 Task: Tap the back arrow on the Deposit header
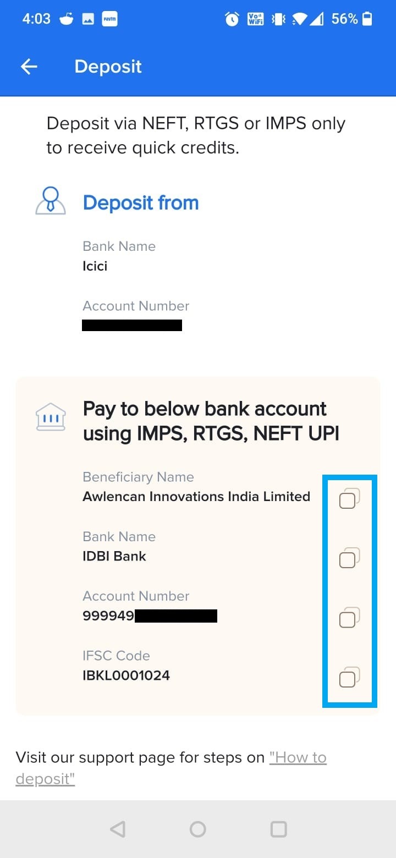point(29,66)
